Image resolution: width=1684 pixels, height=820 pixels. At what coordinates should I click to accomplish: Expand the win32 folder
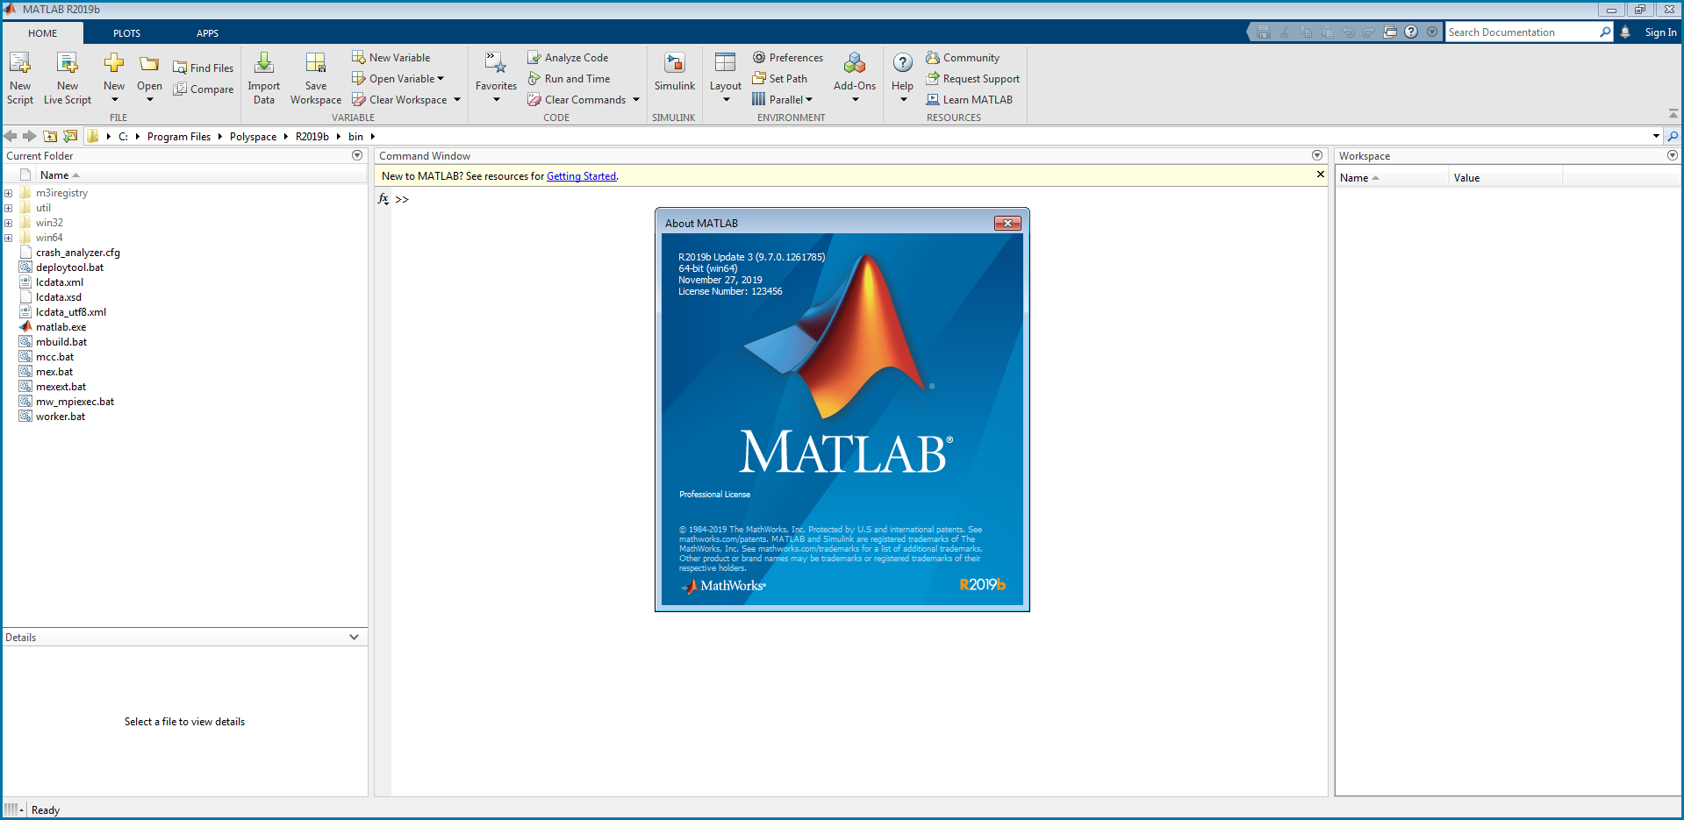pos(8,223)
